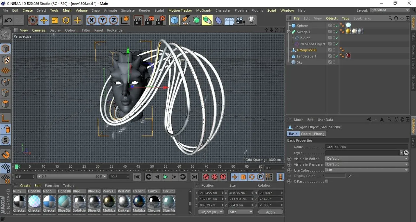This screenshot has width=416, height=222.
Task: Click the Make Editable icon
Action: pos(6,34)
